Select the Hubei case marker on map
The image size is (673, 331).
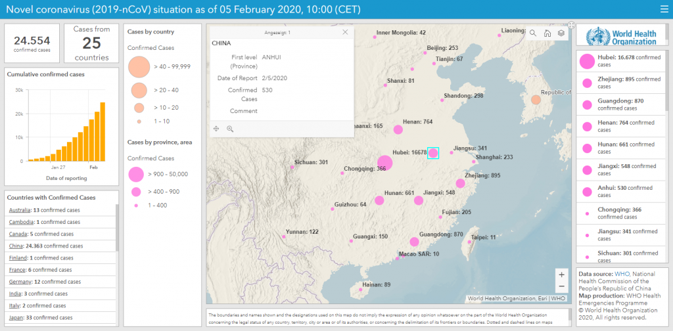(x=385, y=163)
